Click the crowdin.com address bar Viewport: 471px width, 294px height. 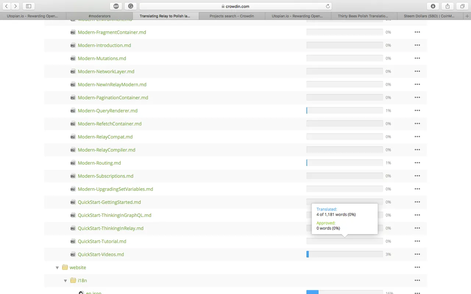[x=235, y=6]
